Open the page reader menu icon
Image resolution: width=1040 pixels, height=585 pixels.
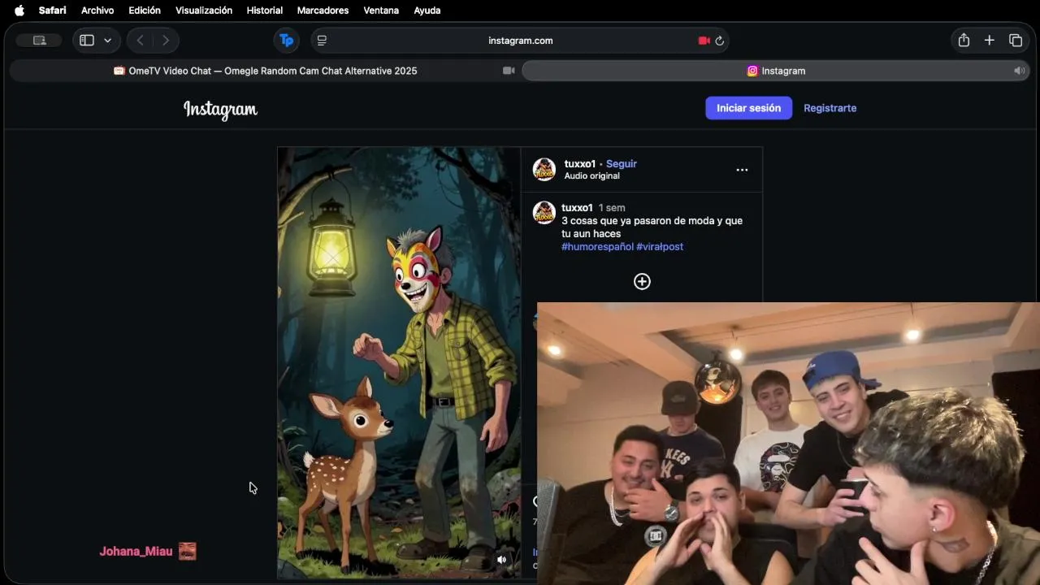[322, 41]
